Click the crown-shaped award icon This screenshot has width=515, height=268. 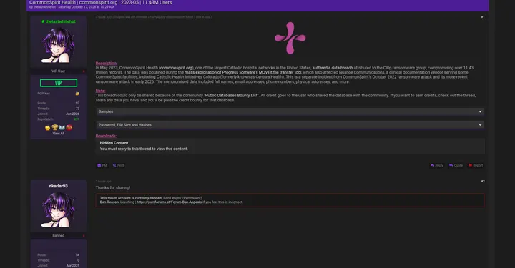tap(62, 128)
